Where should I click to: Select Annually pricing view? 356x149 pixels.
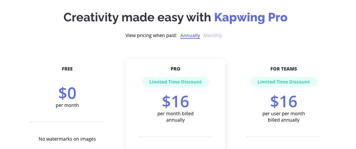pyautogui.click(x=190, y=35)
